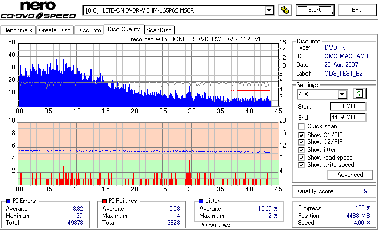Click the Position value 4488 MB
Screen dimensions: 378x230
[x=358, y=215]
